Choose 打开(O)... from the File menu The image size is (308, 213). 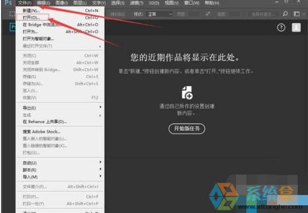click(x=32, y=17)
